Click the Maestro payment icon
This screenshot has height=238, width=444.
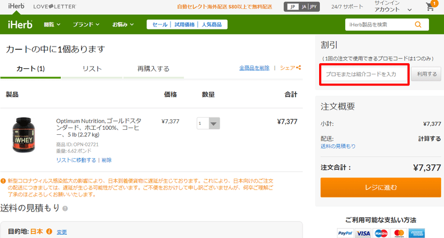click(x=381, y=233)
